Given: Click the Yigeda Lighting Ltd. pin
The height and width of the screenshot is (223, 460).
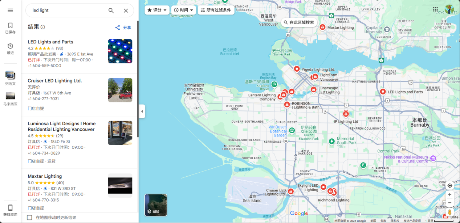Looking at the screenshot, I should tap(297, 69).
